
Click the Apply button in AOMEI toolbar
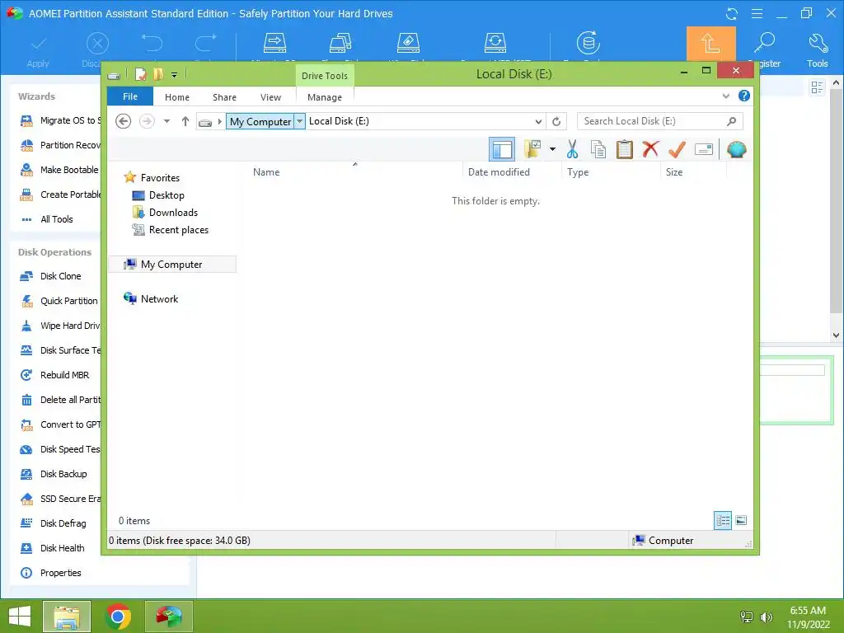(x=38, y=51)
